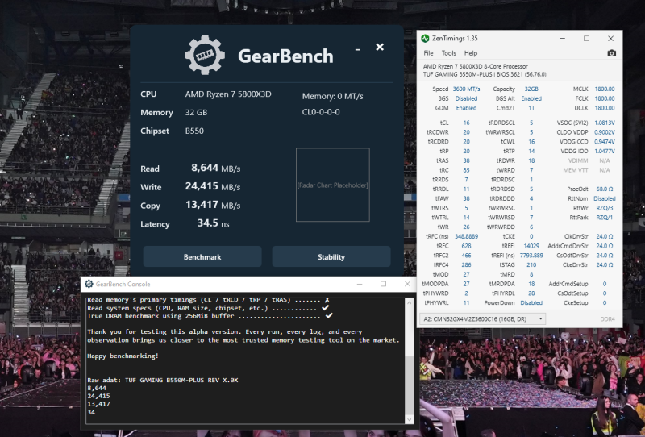Click the tRC value 85
This screenshot has width=645, height=437.
(466, 170)
